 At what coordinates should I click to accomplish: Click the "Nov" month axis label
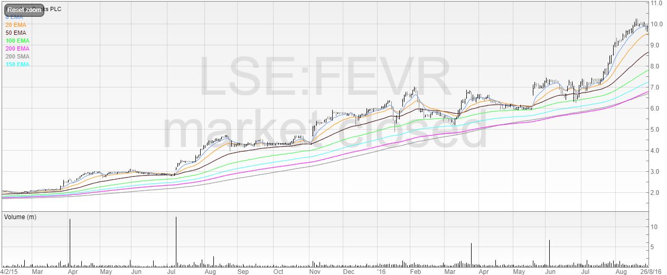(314, 272)
